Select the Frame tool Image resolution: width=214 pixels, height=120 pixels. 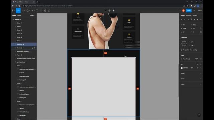[x=23, y=10]
